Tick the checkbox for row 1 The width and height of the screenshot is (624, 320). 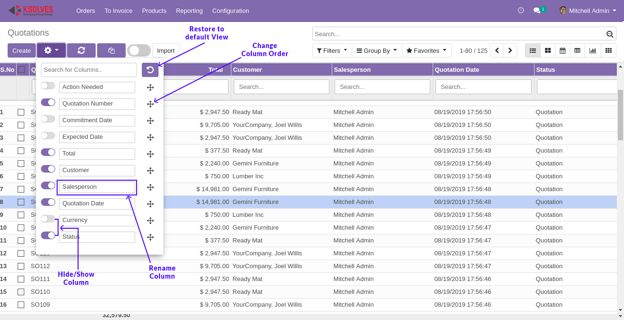point(21,112)
